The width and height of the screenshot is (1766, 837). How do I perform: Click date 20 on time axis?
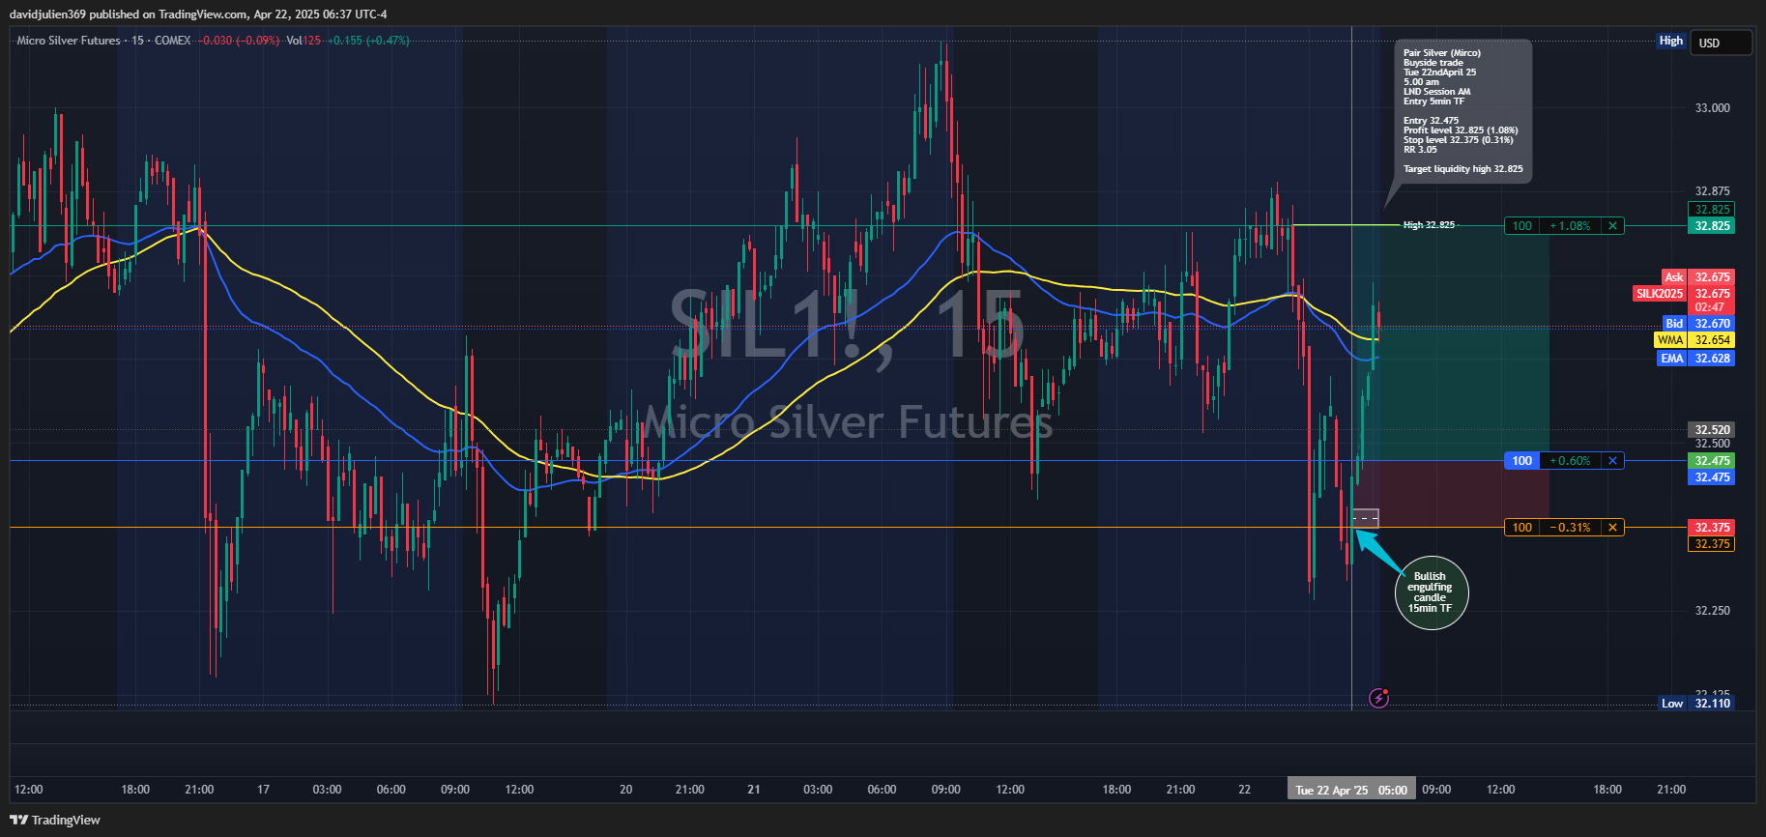coord(625,790)
